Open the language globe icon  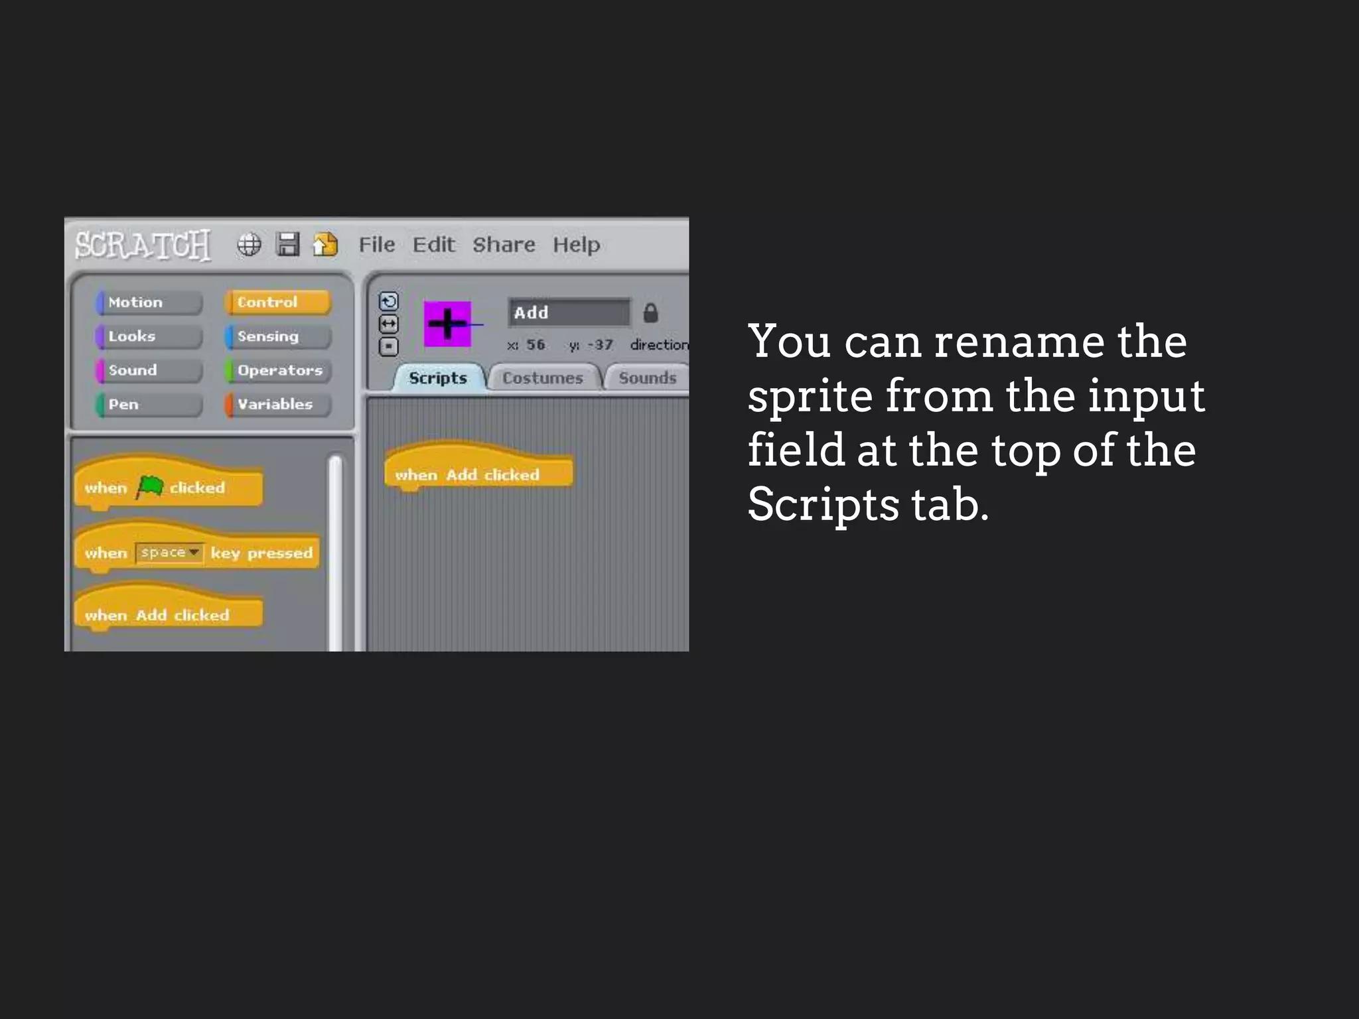point(249,245)
